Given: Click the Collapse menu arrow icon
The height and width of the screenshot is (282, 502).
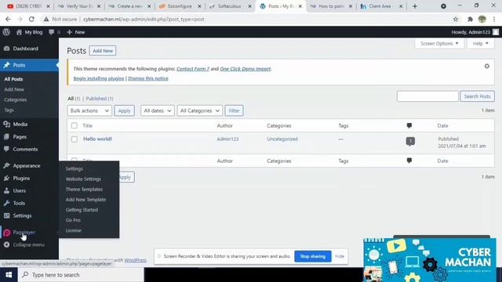Looking at the screenshot, I should point(7,244).
